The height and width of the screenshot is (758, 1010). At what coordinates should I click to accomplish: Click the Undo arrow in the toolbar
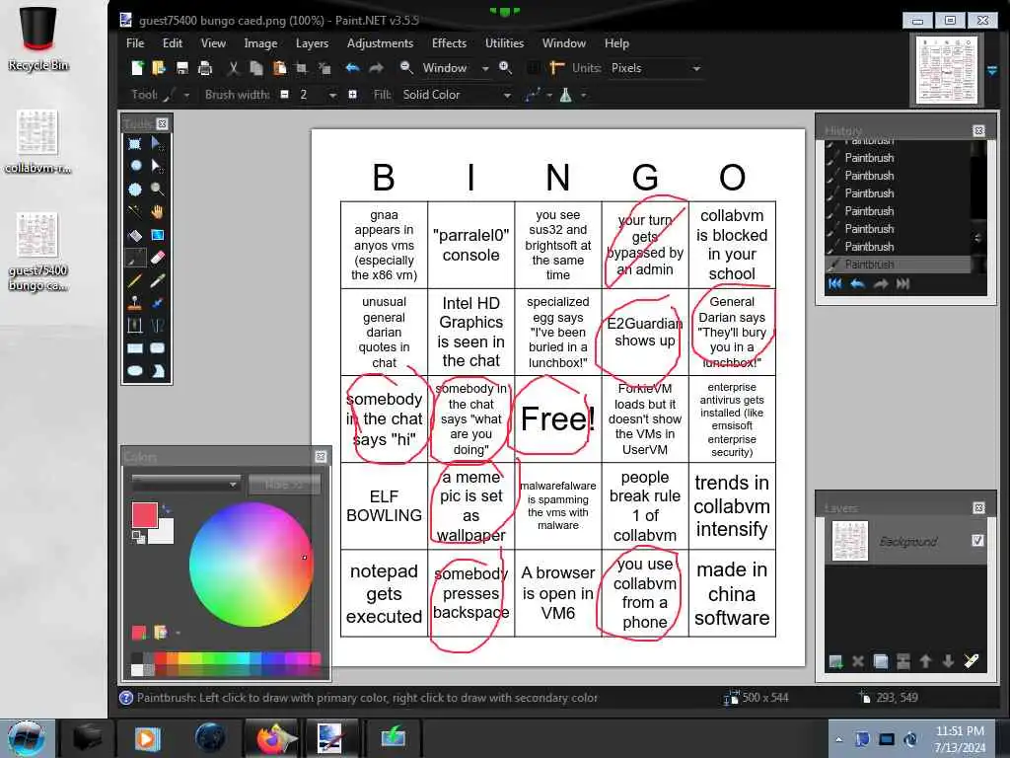click(352, 68)
